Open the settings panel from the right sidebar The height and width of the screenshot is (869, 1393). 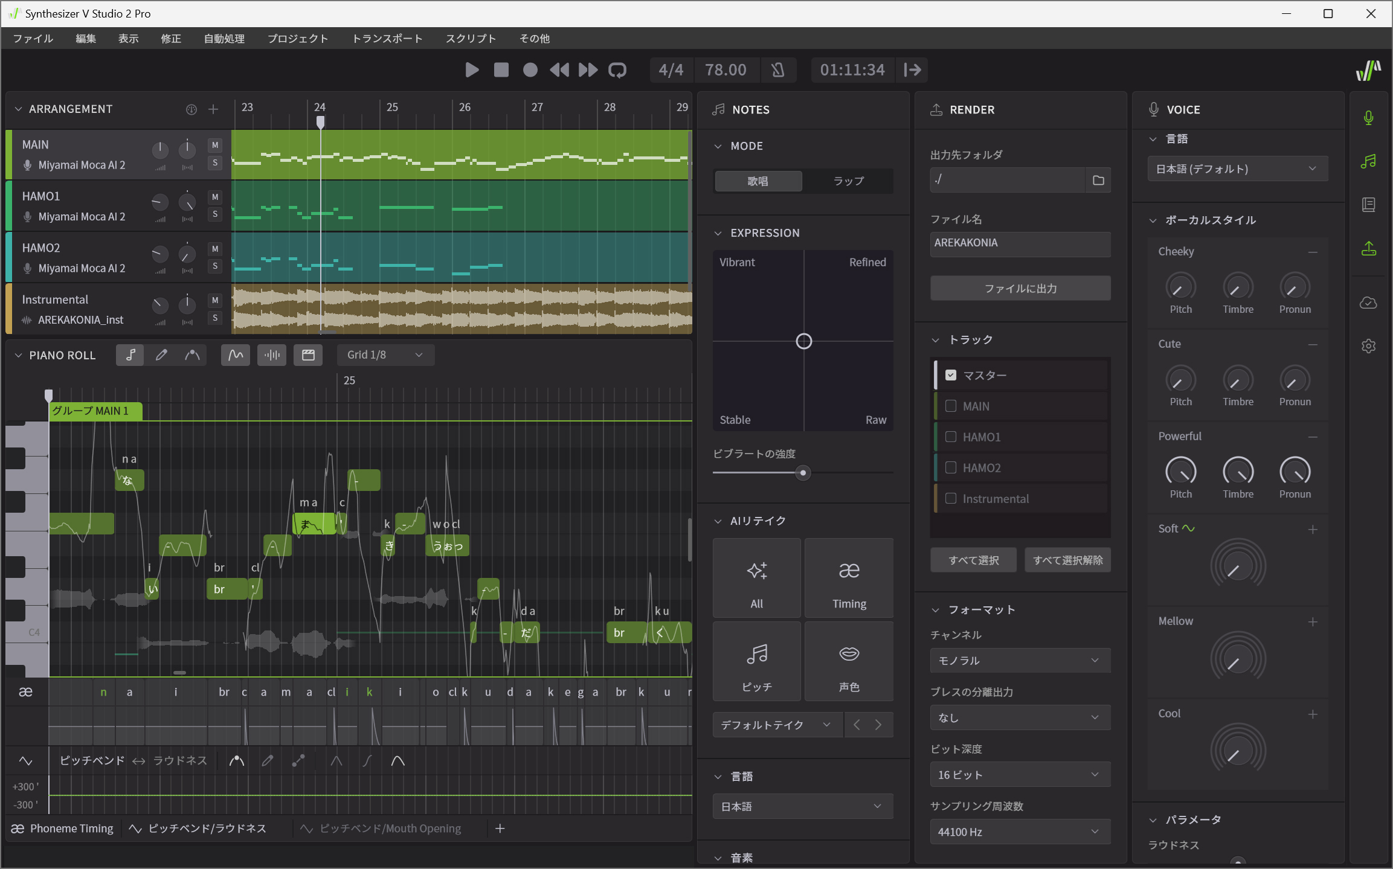(1368, 345)
